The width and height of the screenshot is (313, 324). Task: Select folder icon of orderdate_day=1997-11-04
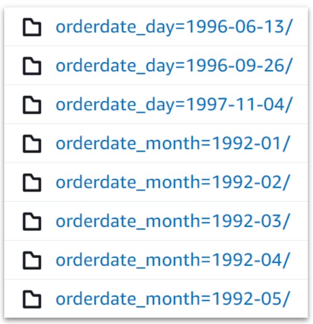32,105
